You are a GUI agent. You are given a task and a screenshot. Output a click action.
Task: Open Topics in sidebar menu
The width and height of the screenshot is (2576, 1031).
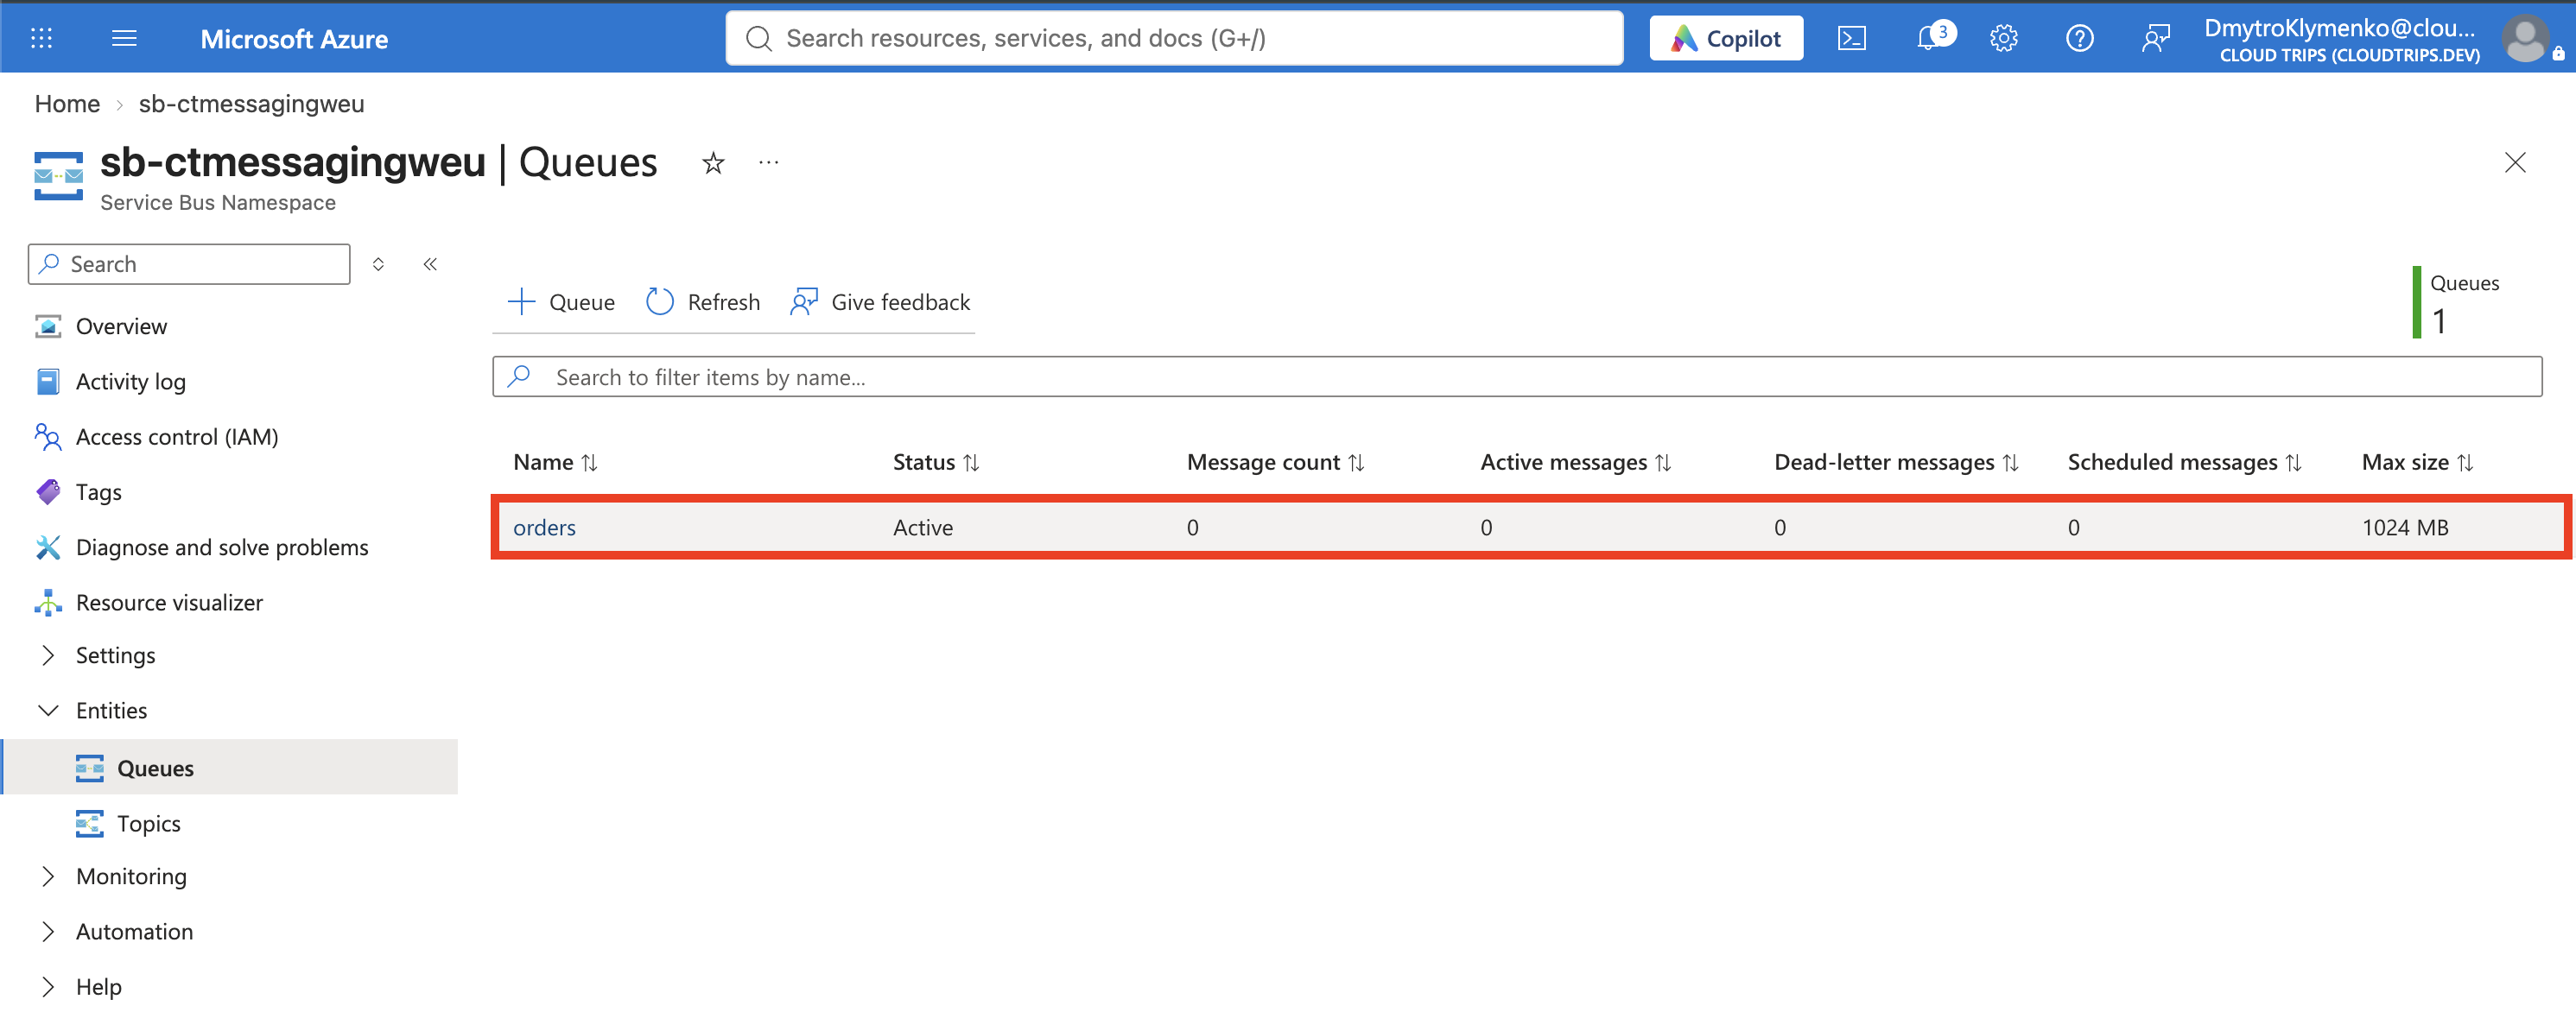pos(148,823)
